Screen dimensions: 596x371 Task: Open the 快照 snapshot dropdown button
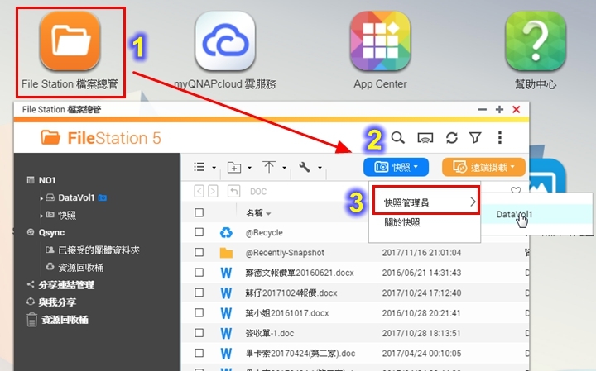pyautogui.click(x=396, y=167)
